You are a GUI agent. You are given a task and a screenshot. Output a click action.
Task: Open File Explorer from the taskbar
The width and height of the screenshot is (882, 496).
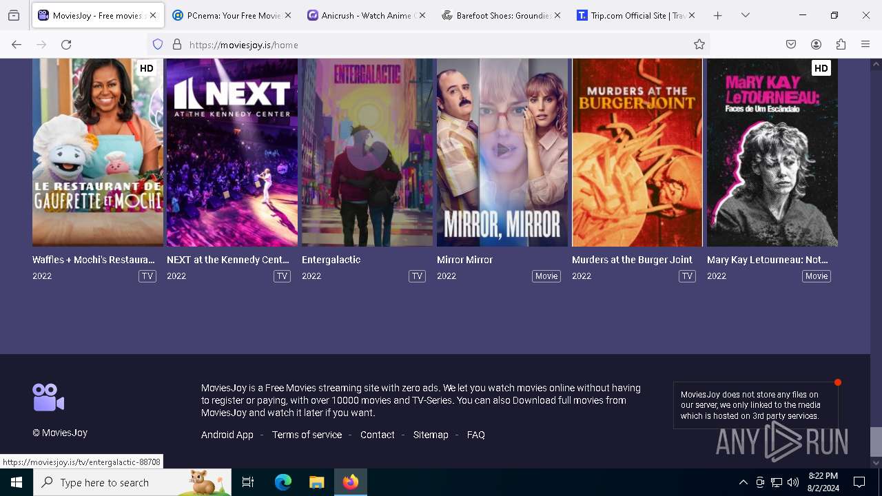(316, 482)
